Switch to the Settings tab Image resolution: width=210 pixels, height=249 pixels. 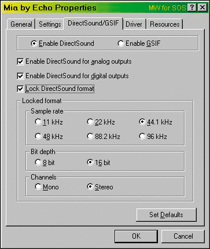point(50,24)
